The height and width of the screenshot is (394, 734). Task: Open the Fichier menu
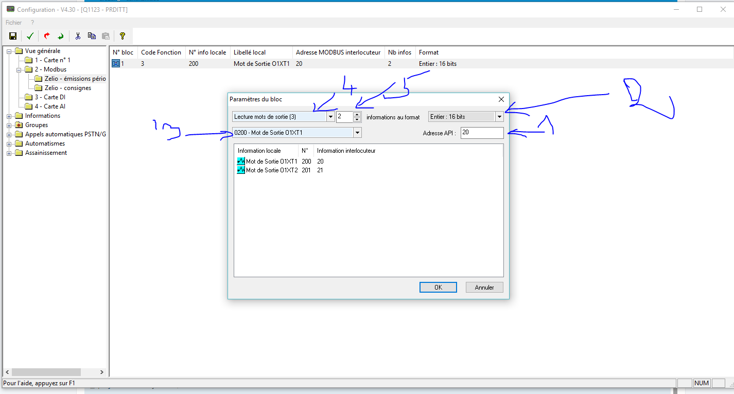(x=14, y=23)
